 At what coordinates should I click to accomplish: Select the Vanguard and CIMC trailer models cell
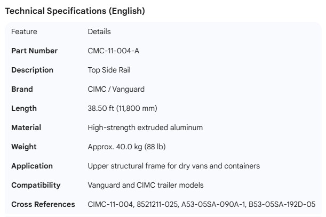pyautogui.click(x=146, y=185)
